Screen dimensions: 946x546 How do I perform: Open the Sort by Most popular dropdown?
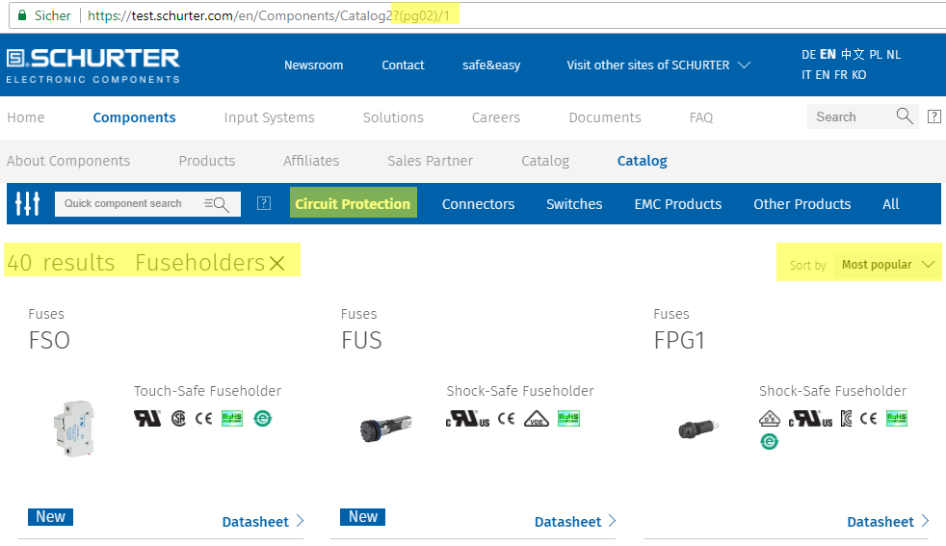pos(887,264)
